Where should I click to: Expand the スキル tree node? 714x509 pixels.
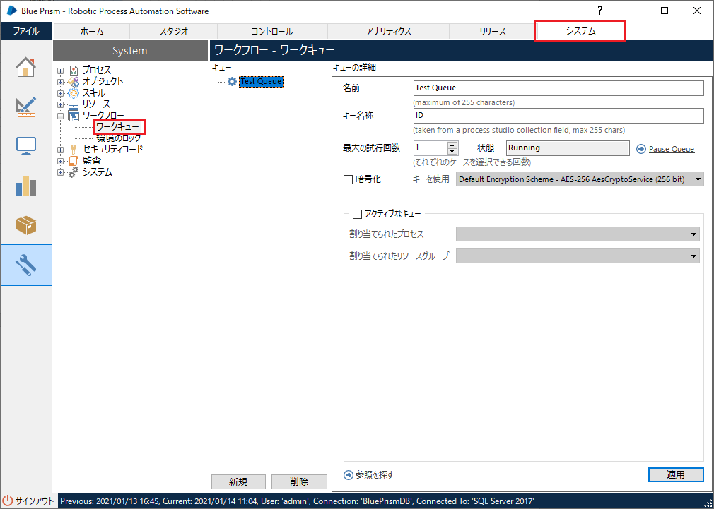tap(60, 93)
